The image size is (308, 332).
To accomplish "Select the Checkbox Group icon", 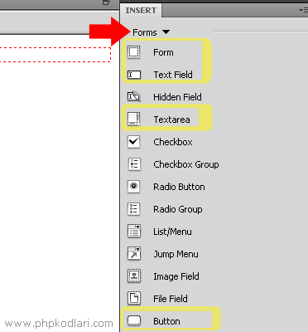I will pos(134,164).
